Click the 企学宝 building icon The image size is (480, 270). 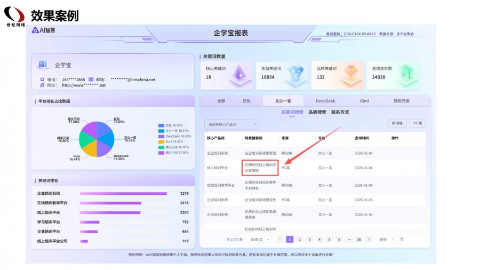click(x=43, y=65)
